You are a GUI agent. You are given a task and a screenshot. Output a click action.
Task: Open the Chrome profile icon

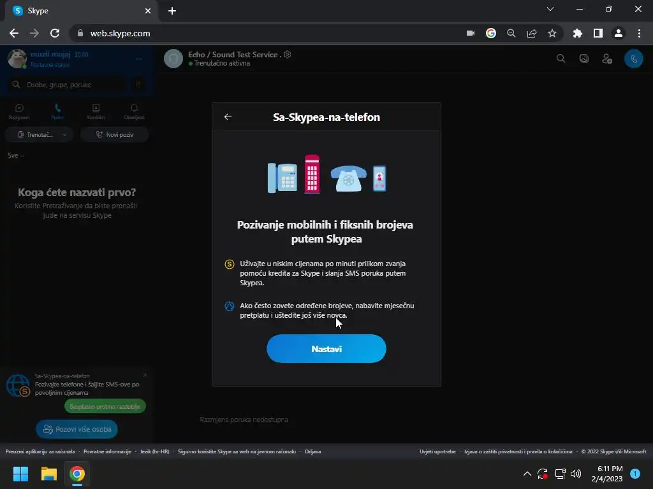(x=619, y=33)
